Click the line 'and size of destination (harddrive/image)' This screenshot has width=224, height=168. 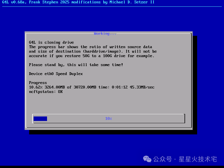[x=93, y=52]
